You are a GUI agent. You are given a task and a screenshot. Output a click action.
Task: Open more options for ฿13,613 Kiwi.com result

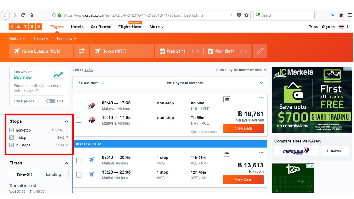pos(261,152)
